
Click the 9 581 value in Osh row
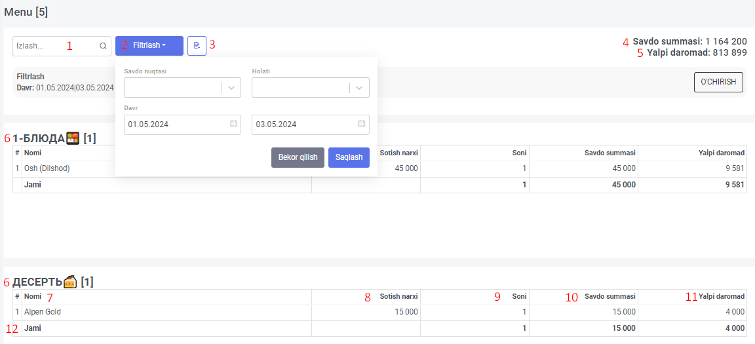735,169
